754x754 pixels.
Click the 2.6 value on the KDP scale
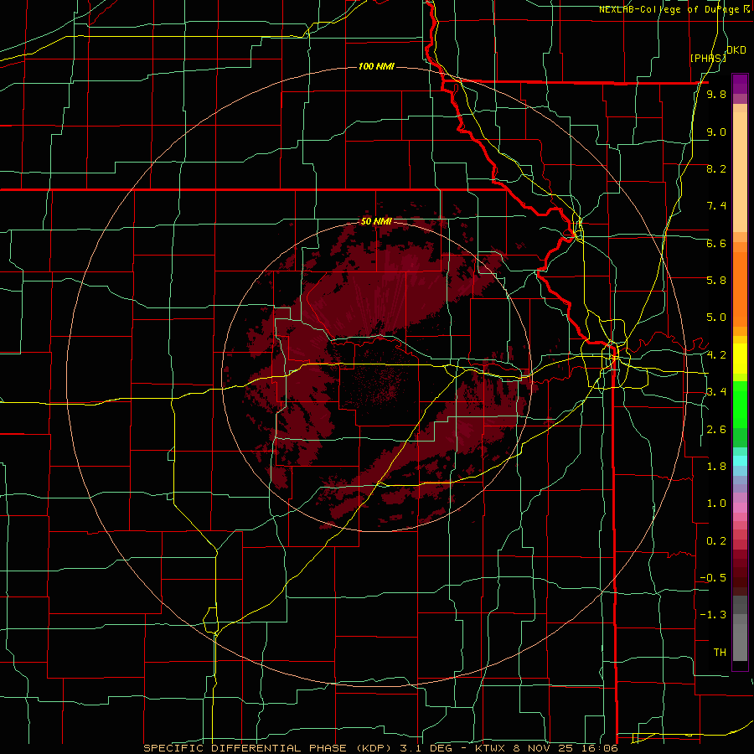point(716,430)
